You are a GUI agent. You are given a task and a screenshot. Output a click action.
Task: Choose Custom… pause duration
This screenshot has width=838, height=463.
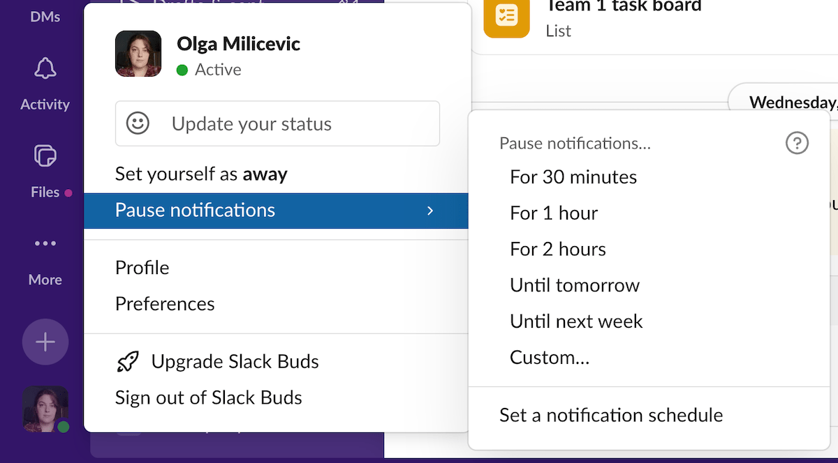[550, 358]
